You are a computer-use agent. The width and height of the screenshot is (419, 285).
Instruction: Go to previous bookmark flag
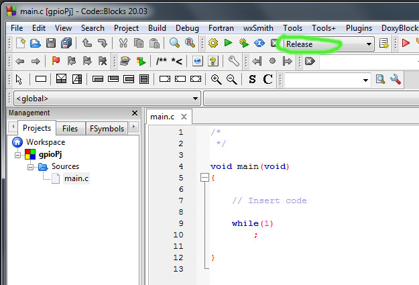click(71, 61)
